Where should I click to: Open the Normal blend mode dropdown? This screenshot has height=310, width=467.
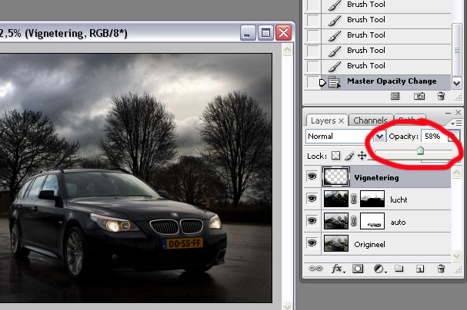pyautogui.click(x=345, y=137)
